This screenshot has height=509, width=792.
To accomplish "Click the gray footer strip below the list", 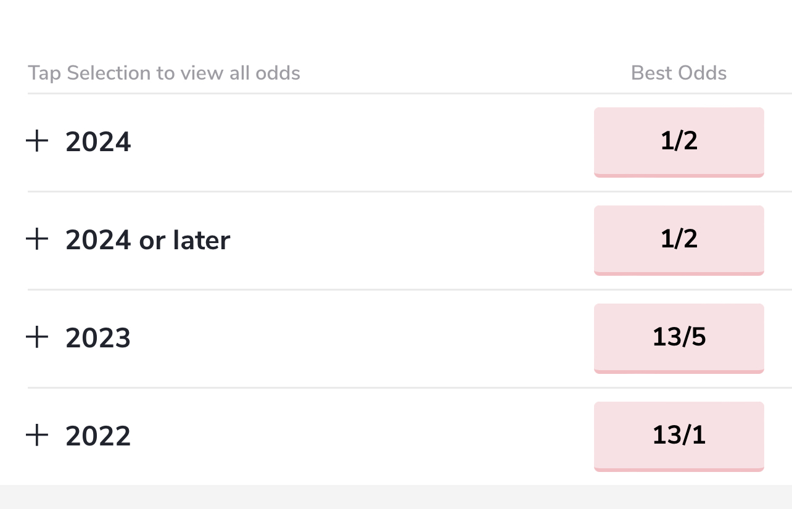I will [395, 497].
